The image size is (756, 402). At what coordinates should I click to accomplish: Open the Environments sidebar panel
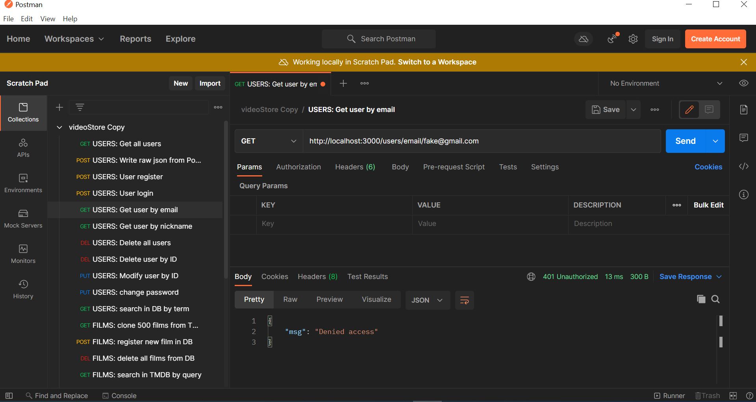coord(23,184)
